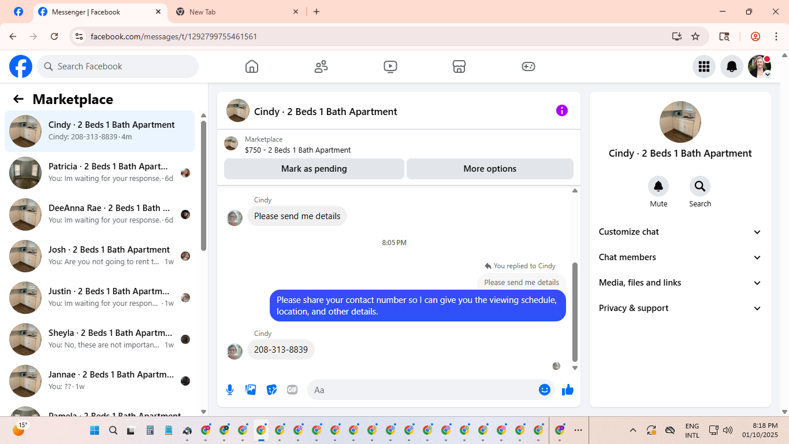Image resolution: width=789 pixels, height=444 pixels.
Task: Expand the Chat members section
Action: point(680,257)
